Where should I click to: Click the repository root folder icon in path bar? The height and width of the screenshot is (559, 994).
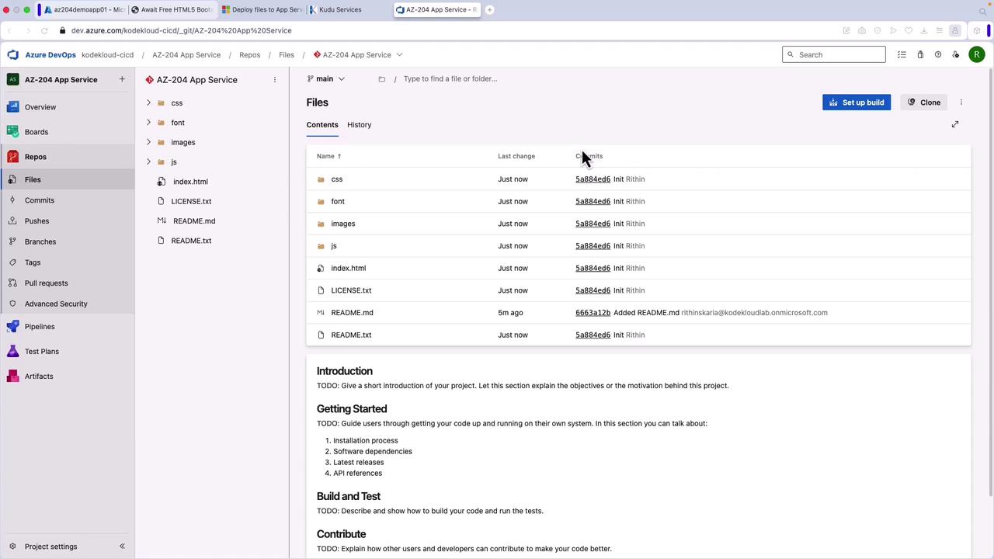click(381, 79)
